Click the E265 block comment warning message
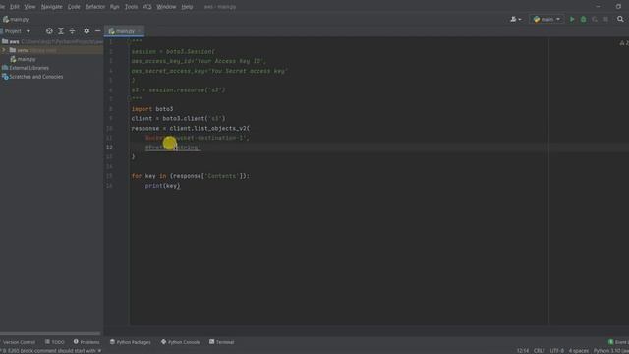Screen dimensions: 629x354 click(50, 351)
